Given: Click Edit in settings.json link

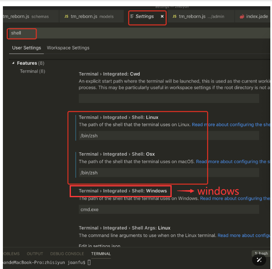Looking at the screenshot, I should click(100, 246).
